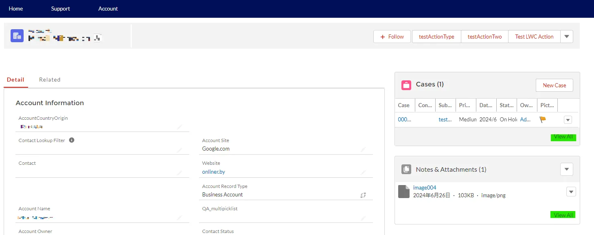Click the New Case button
The height and width of the screenshot is (235, 594).
click(x=554, y=85)
